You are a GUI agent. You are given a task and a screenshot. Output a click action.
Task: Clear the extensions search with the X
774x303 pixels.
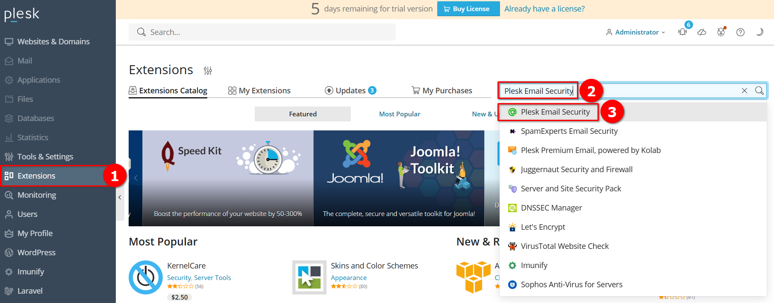[745, 90]
